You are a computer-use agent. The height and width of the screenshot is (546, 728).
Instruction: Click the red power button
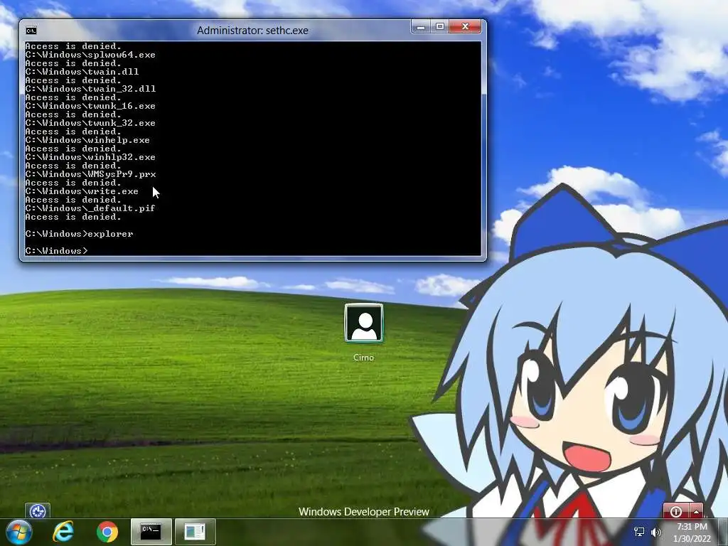click(x=676, y=511)
